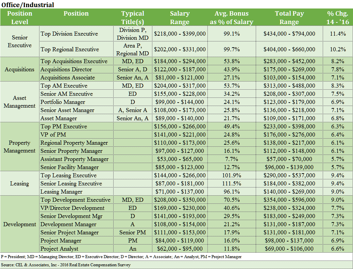Viewport: 353px width, 269px height.
Task: Click salary range "$208,000 - $350,000"
Action: tap(180, 200)
